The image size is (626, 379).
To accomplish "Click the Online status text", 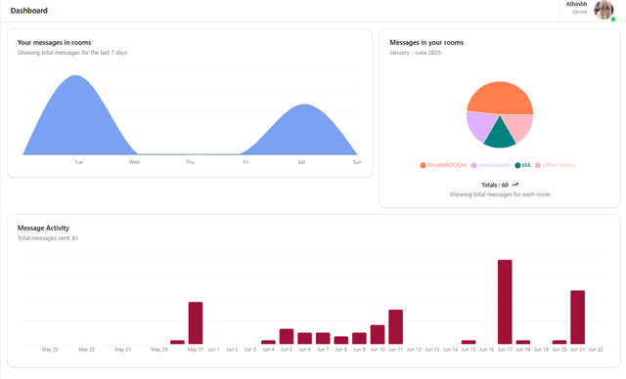I will coord(579,12).
